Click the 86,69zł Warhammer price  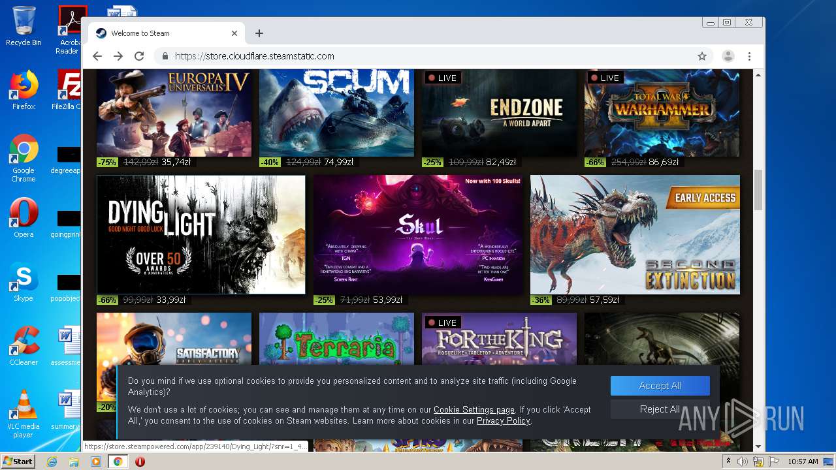click(663, 163)
